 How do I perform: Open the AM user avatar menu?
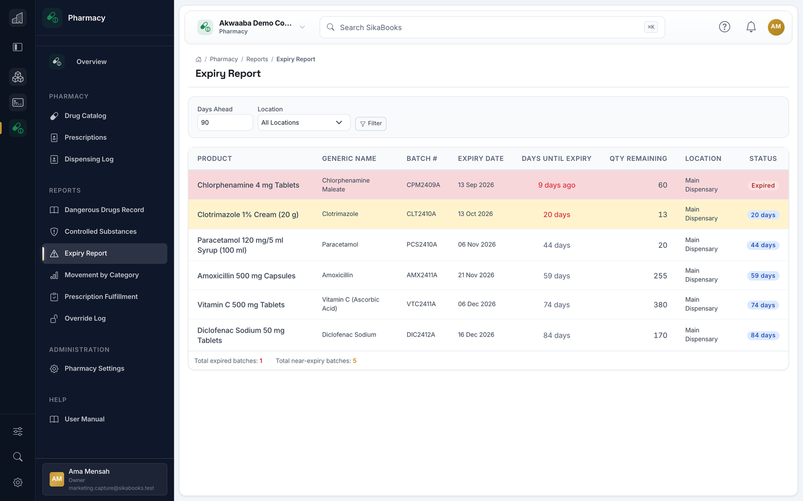click(x=776, y=27)
